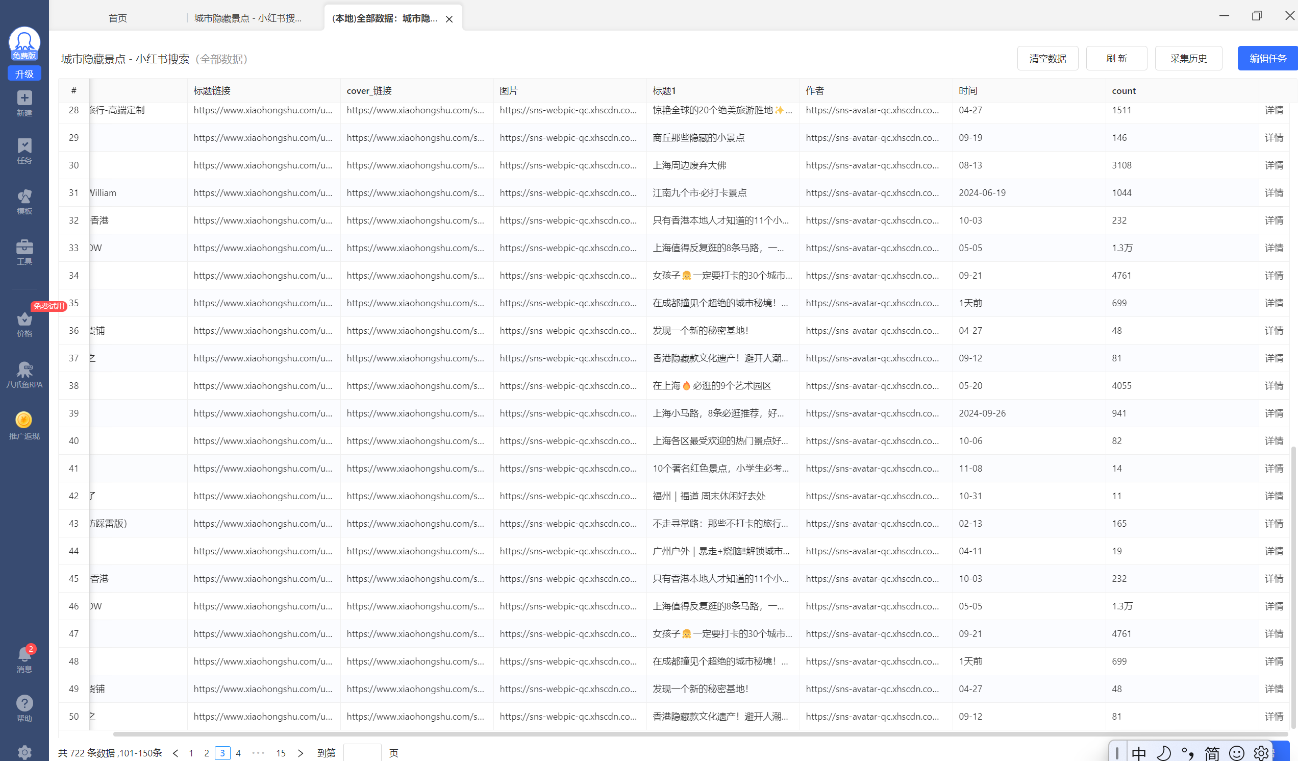This screenshot has height=761, width=1298.
Task: Open settings gear in the left sidebar
Action: [x=24, y=752]
